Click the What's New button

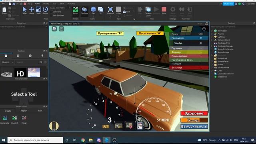(228, 4)
